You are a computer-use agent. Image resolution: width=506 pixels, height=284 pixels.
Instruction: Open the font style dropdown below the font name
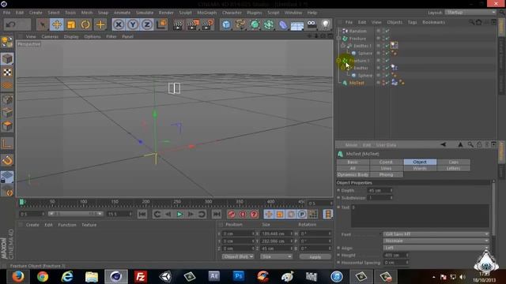[x=436, y=241]
